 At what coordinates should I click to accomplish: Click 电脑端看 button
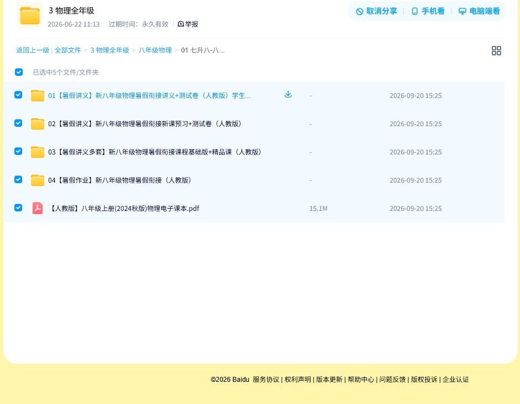coord(479,11)
